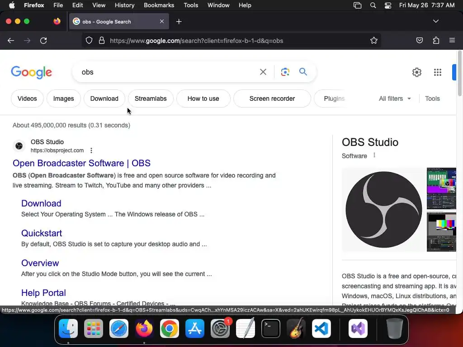Open the list all tabs chevron
The height and width of the screenshot is (347, 463).
(x=435, y=21)
